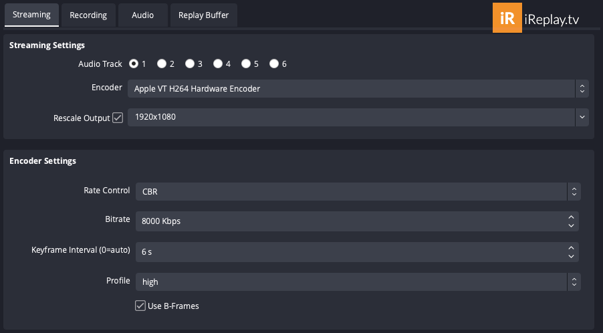Select Audio Track 6 radio button
Viewport: 603px width, 333px height.
(x=274, y=64)
